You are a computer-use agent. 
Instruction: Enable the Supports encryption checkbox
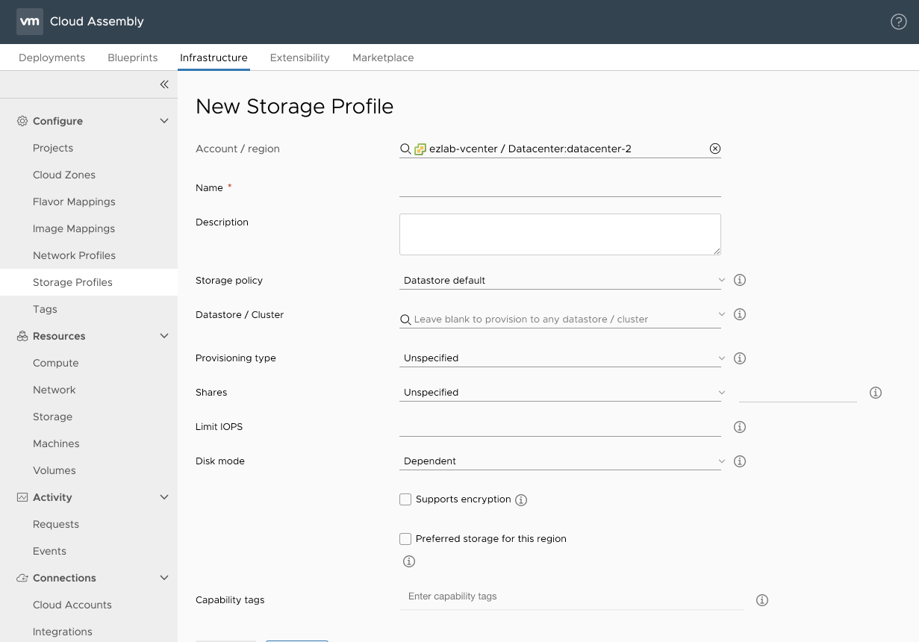click(x=405, y=499)
